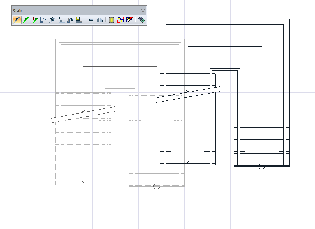315x229 pixels.
Task: Click the Stair toolbar title bar
Action: 72,10
